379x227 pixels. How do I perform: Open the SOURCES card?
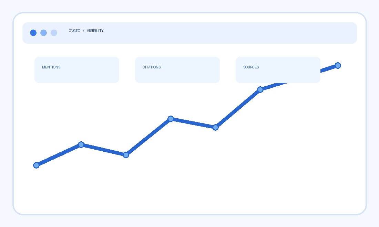278,70
